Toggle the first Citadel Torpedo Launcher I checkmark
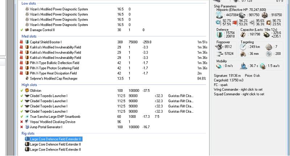The height and width of the screenshot is (156, 290). [22, 96]
